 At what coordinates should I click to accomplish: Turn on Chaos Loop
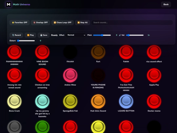[x=63, y=23]
